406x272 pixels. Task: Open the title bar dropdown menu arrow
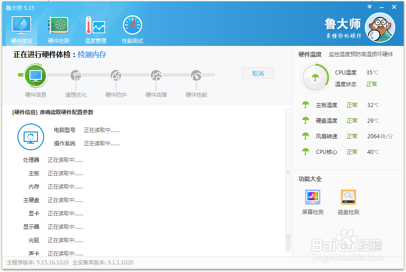[x=370, y=7]
